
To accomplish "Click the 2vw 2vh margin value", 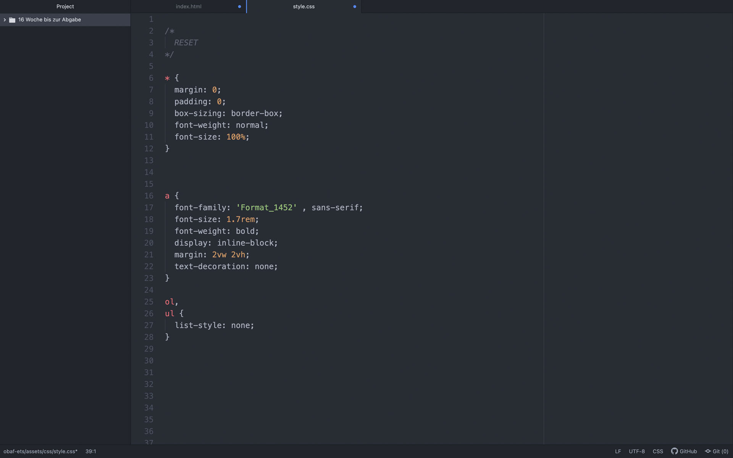I will [229, 255].
